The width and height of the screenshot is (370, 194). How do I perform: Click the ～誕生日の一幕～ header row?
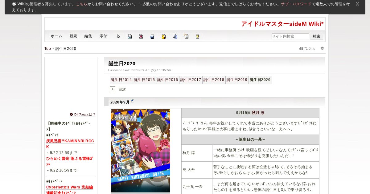[x=250, y=140]
